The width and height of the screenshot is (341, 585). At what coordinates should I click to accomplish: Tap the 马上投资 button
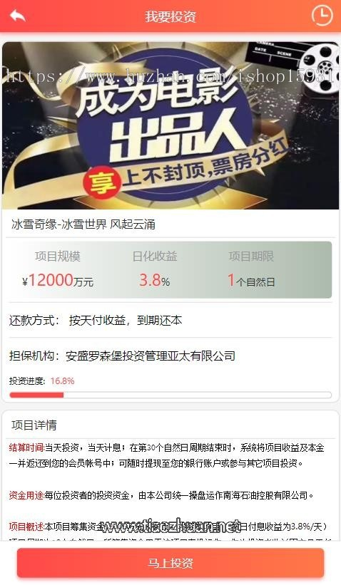coord(170,563)
